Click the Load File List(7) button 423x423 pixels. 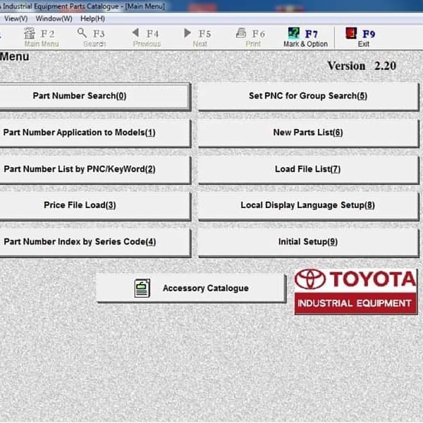[x=308, y=170]
